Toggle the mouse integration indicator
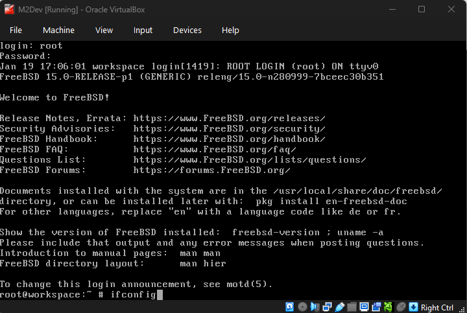467x313 pixels. 401,307
